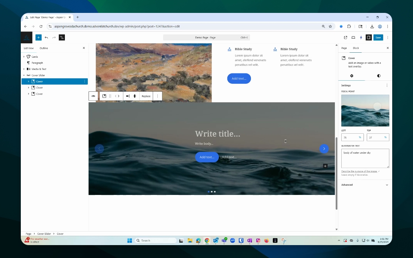Click the alternative text field
413x258 pixels.
click(365, 158)
